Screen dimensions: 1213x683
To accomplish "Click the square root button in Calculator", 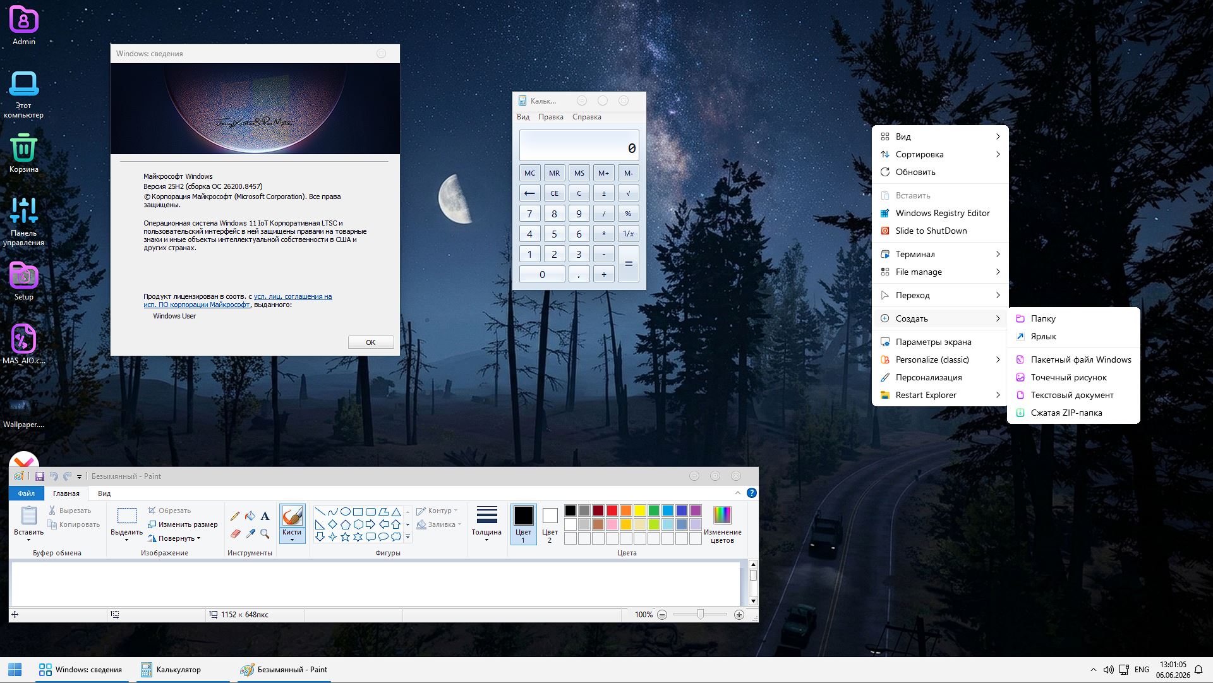I will (628, 193).
